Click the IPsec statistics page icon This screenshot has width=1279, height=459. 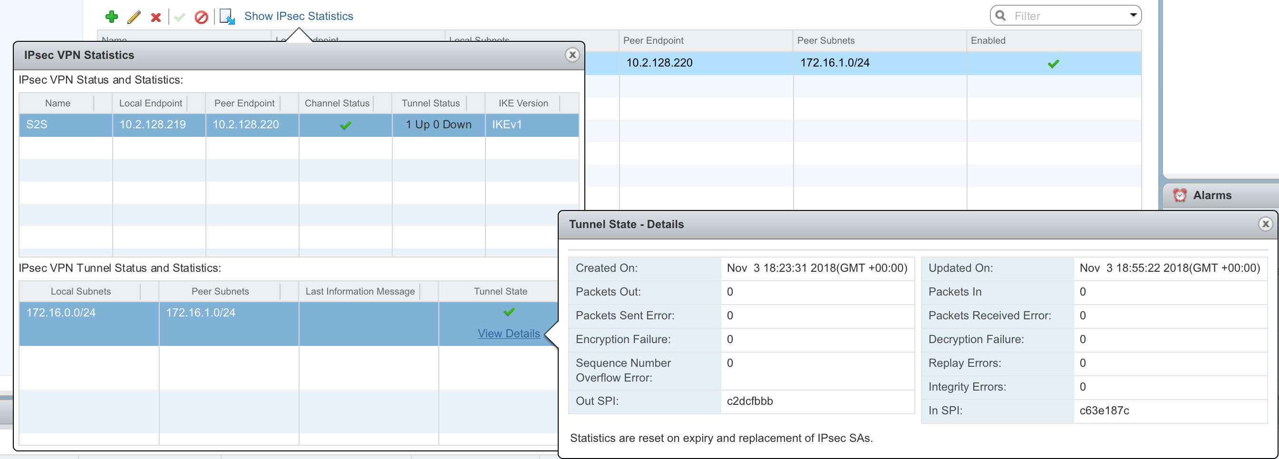click(227, 17)
